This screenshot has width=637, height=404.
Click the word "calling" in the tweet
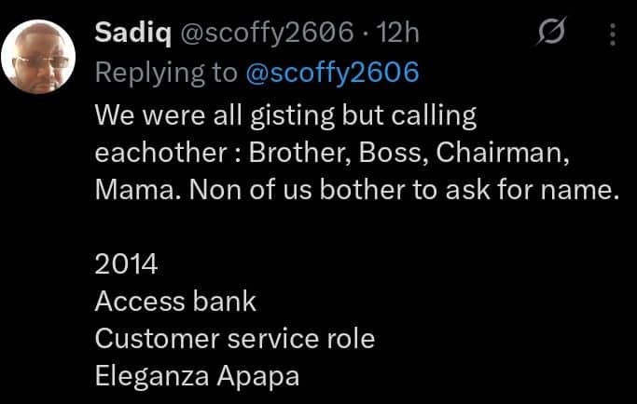click(436, 115)
